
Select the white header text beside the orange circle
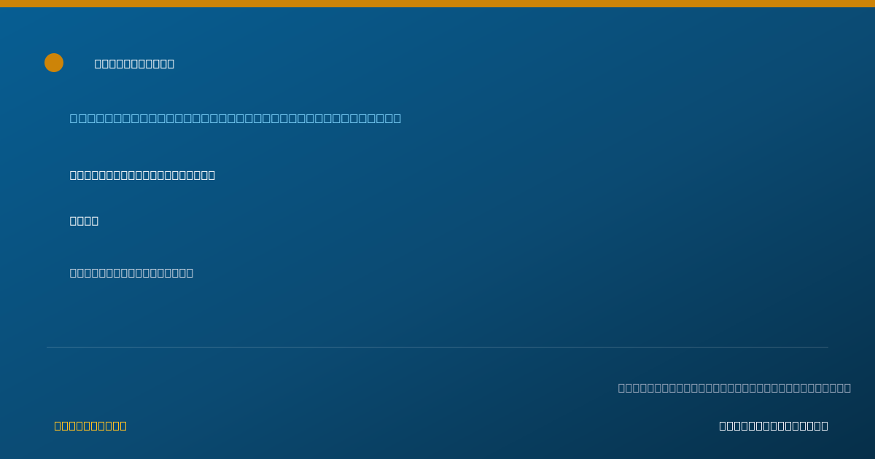134,63
